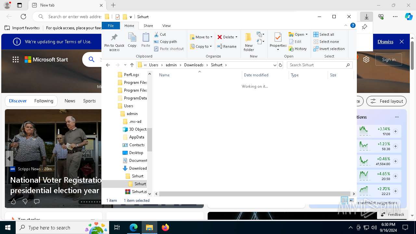
Task: Open Move to dropdown
Action: pyautogui.click(x=201, y=37)
